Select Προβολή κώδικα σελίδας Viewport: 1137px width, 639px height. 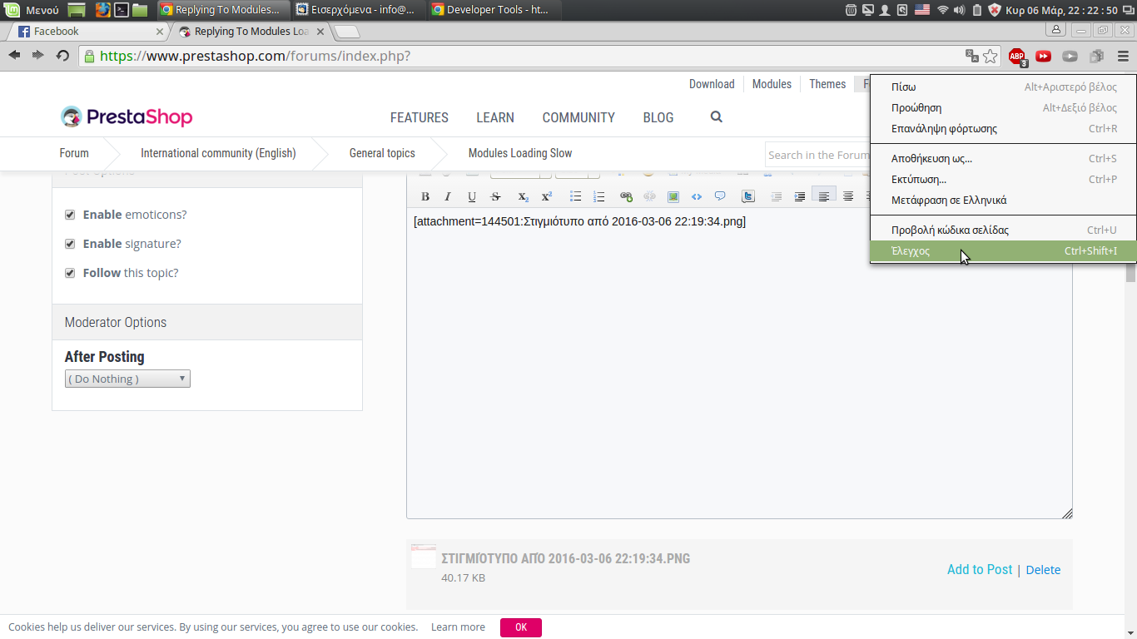coord(1003,230)
